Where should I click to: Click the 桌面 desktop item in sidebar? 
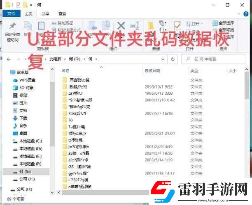[23, 133]
